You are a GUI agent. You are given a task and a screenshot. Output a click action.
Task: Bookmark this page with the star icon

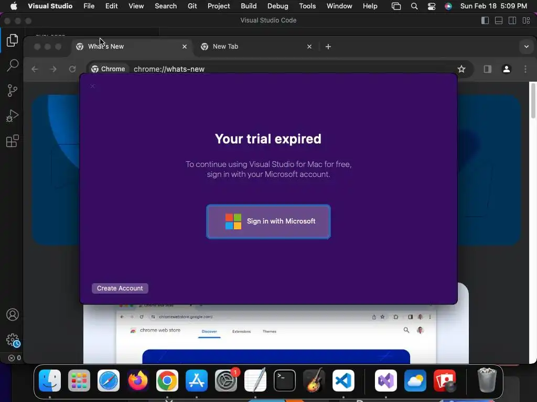coord(461,69)
